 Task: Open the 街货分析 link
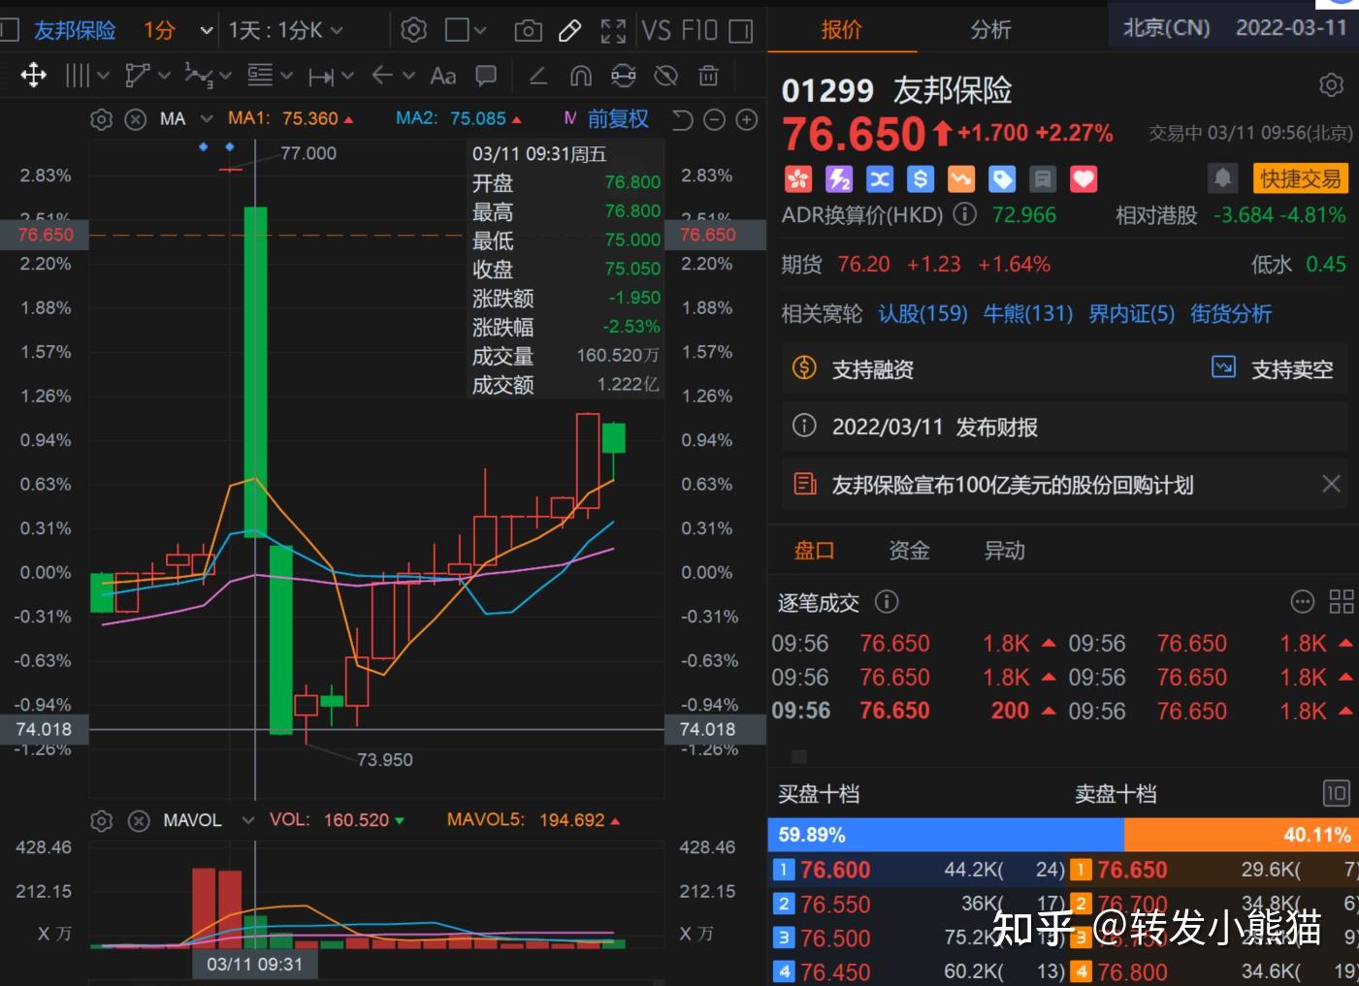[x=1231, y=313]
